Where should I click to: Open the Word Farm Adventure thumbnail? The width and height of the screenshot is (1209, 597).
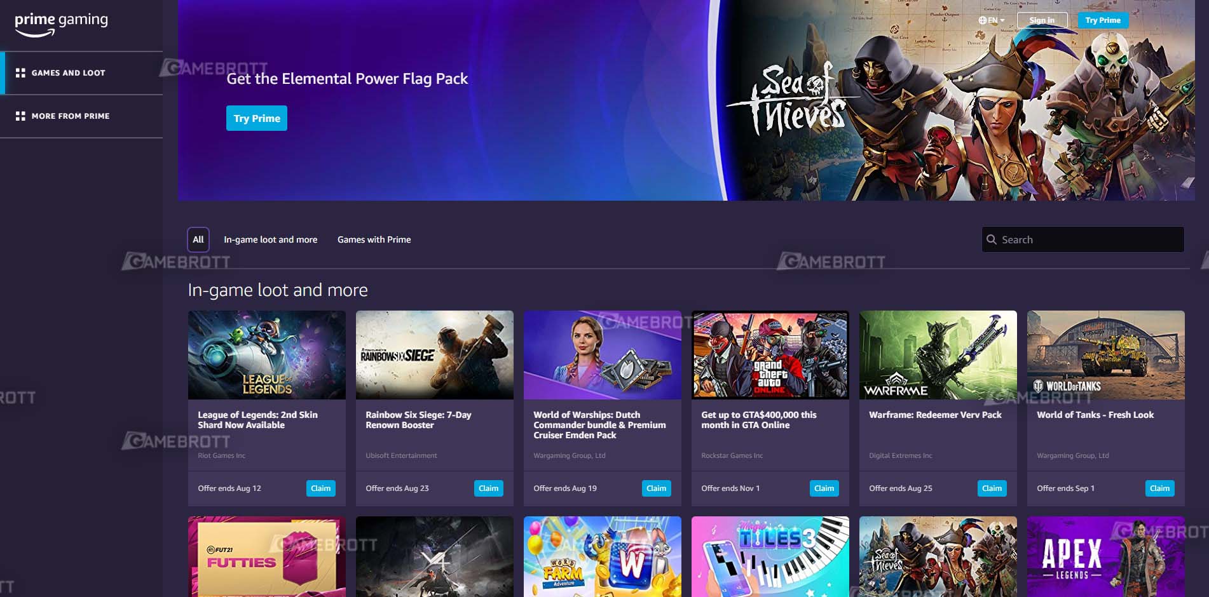(x=603, y=556)
